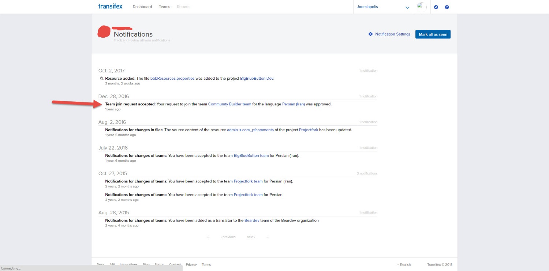This screenshot has width=549, height=271.
Task: Open the Terms footer link
Action: click(206, 264)
